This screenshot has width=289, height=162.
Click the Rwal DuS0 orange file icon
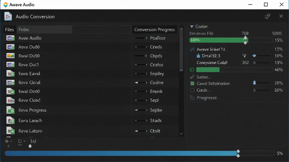pyautogui.click(x=10, y=56)
